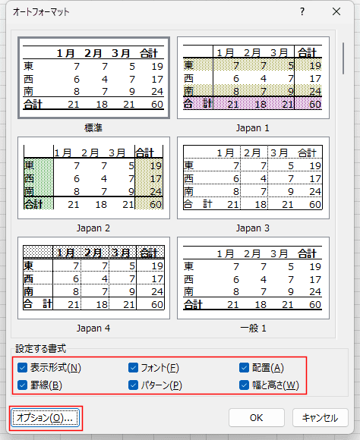Image resolution: width=360 pixels, height=440 pixels.
Task: Uncheck the 表示形式(N) checkbox
Action: [23, 368]
